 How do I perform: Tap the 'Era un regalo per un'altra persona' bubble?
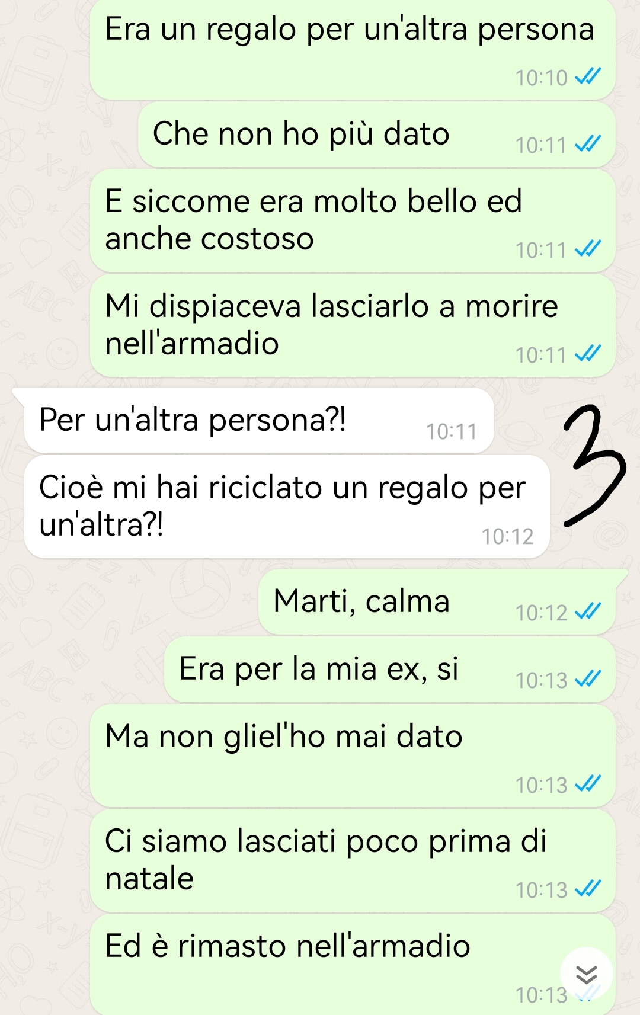click(x=353, y=50)
